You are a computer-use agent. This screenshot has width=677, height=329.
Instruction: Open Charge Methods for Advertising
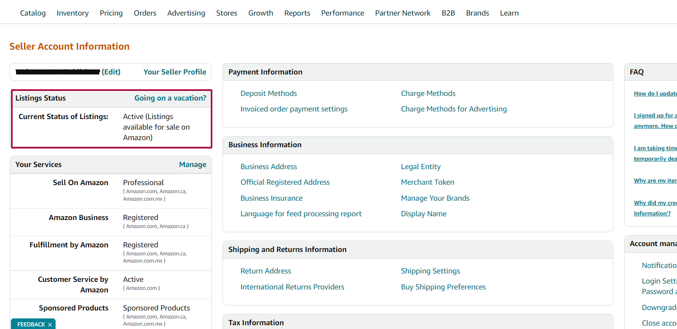tap(454, 109)
